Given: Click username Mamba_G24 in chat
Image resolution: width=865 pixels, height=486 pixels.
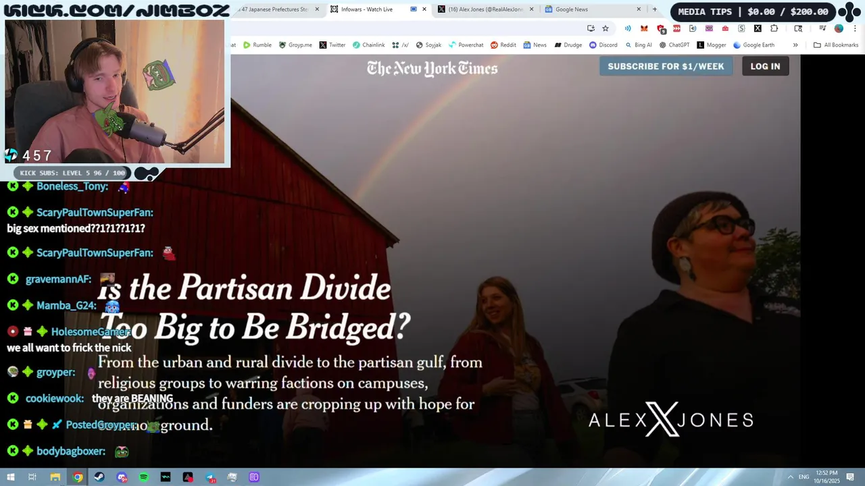Looking at the screenshot, I should click(x=66, y=305).
